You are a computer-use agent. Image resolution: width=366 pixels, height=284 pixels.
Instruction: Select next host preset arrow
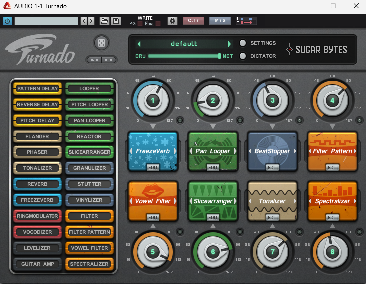[91, 21]
